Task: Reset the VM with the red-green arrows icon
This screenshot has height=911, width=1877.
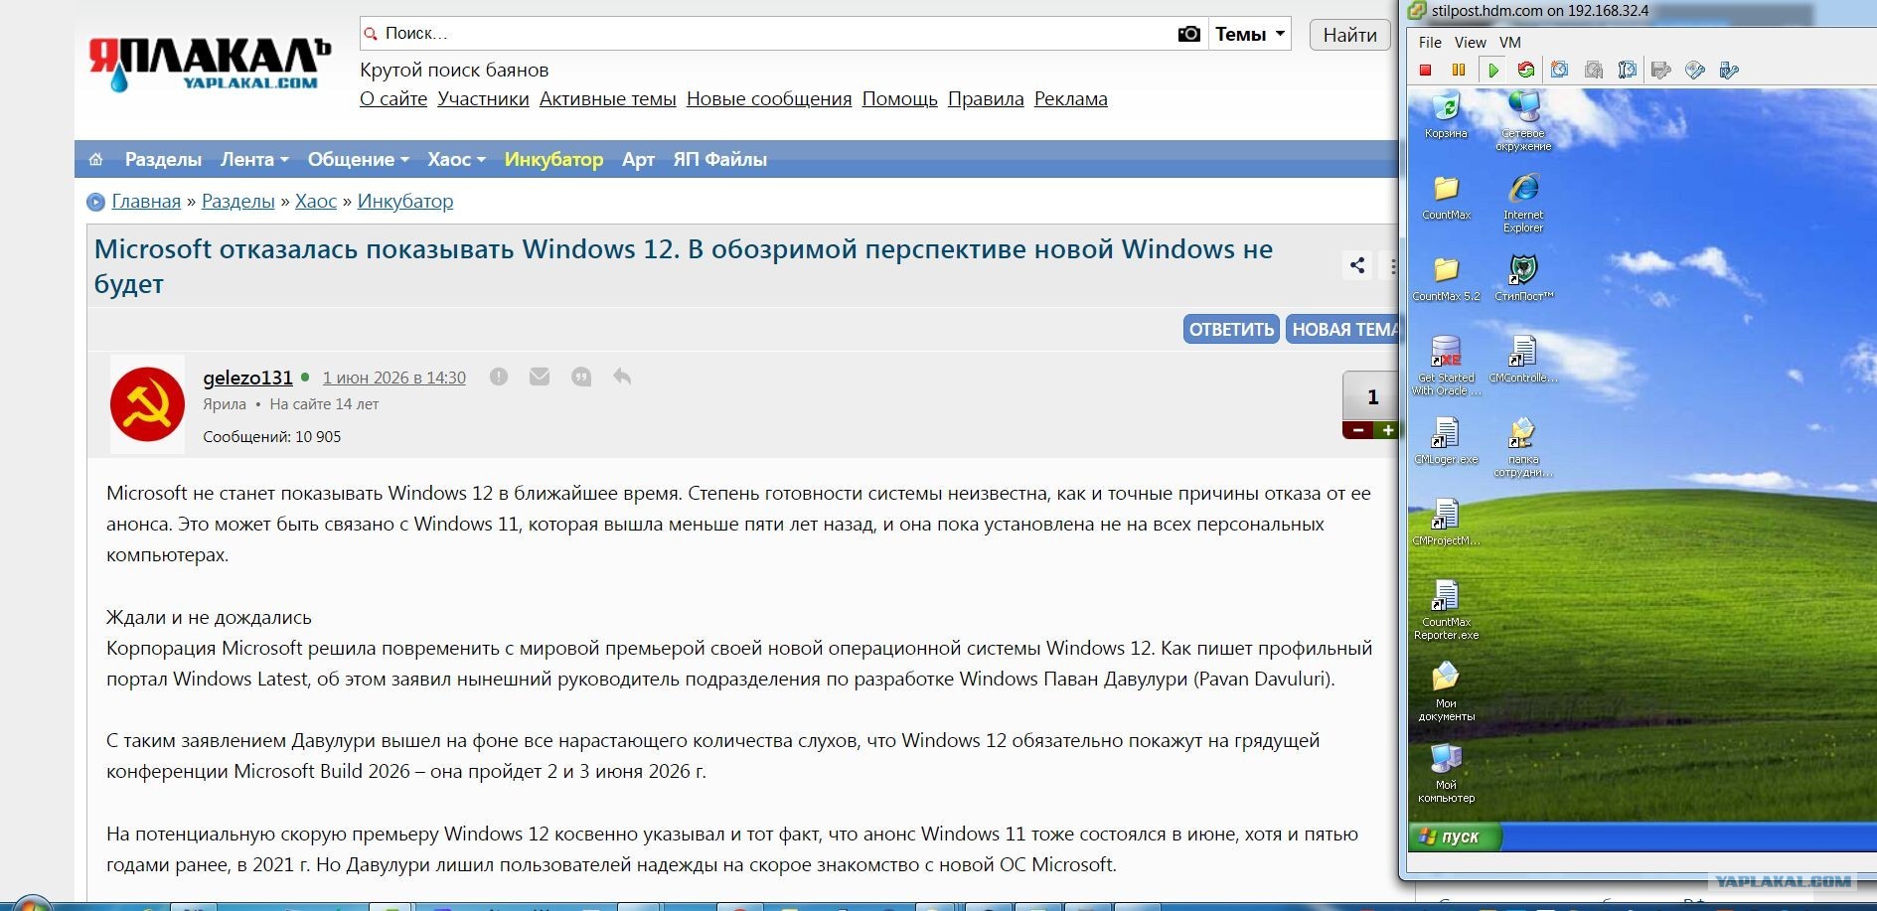Action: (x=1526, y=70)
